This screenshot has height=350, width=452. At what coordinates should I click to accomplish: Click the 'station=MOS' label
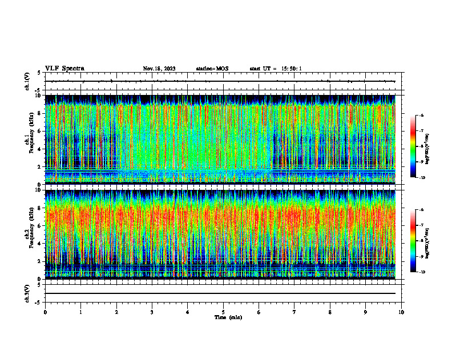pyautogui.click(x=212, y=69)
